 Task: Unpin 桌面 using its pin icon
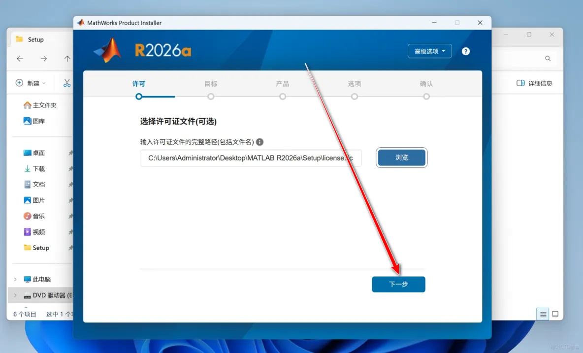pos(70,153)
